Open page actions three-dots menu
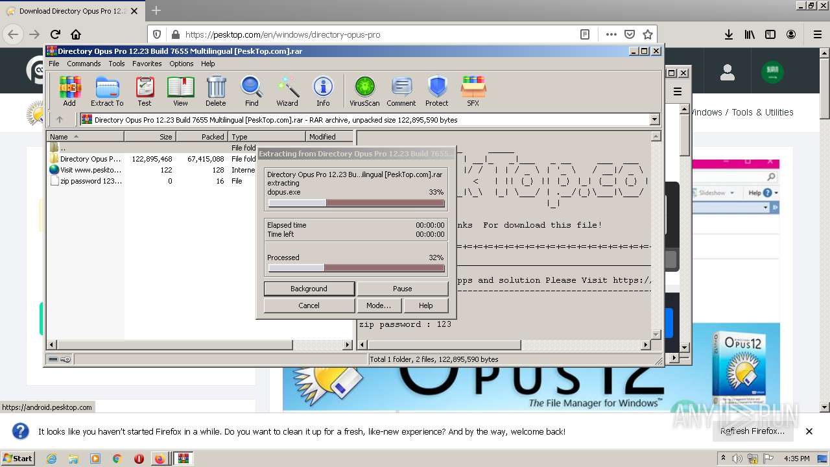 coord(611,34)
